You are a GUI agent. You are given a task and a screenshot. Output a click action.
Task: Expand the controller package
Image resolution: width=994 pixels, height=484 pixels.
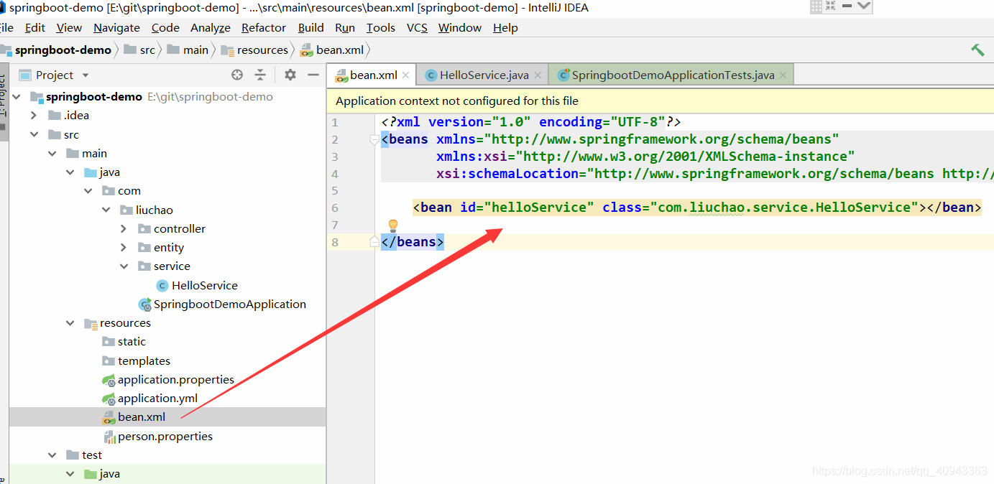pos(124,228)
